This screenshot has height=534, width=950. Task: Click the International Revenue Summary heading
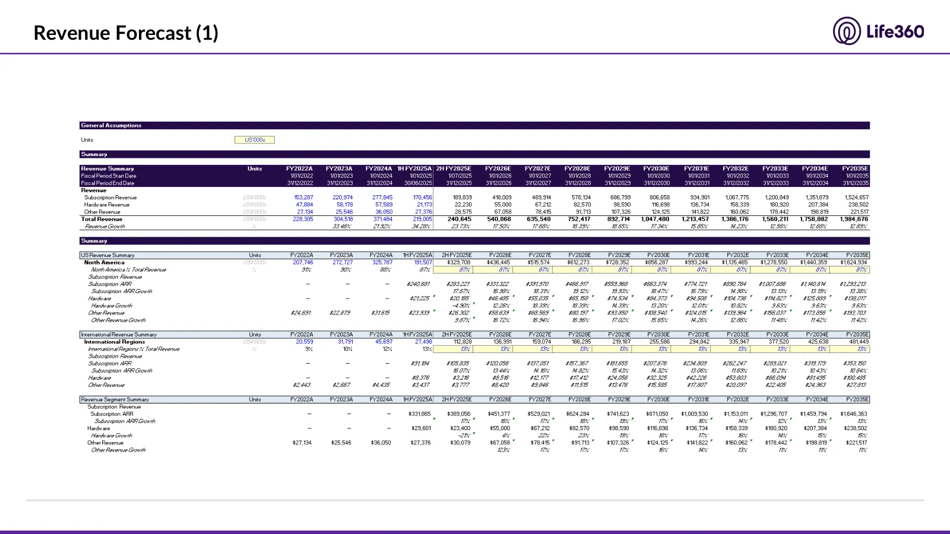click(x=119, y=335)
